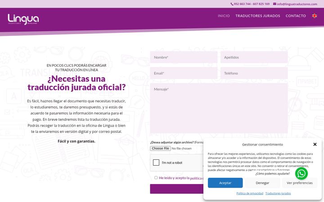Click the Gestionar consentimiento title

262,145
